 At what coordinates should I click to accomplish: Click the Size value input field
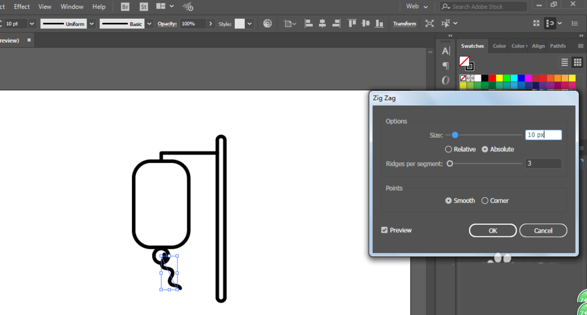tap(543, 135)
